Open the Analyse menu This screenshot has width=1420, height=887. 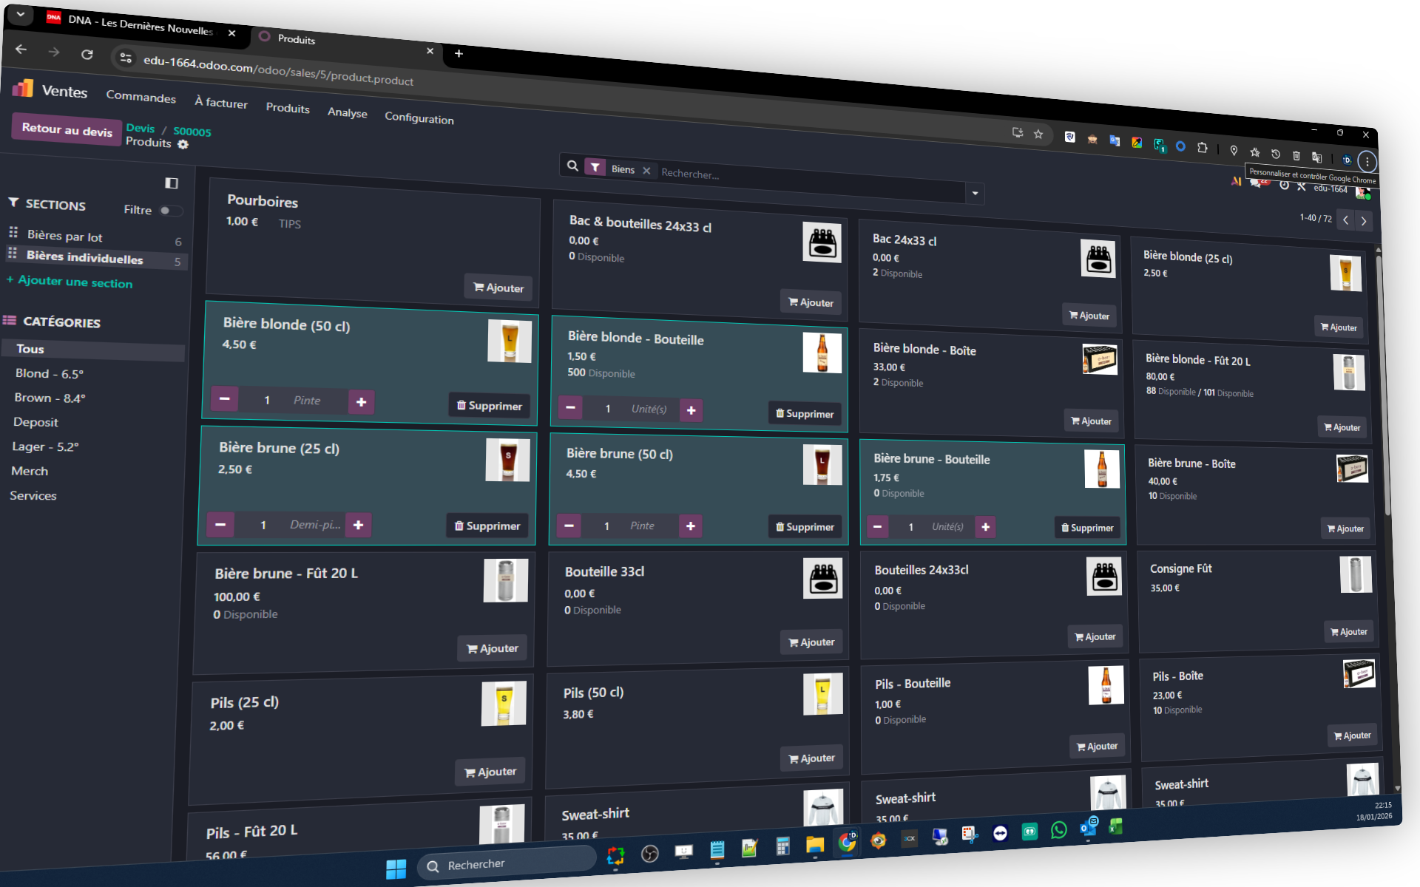point(347,112)
